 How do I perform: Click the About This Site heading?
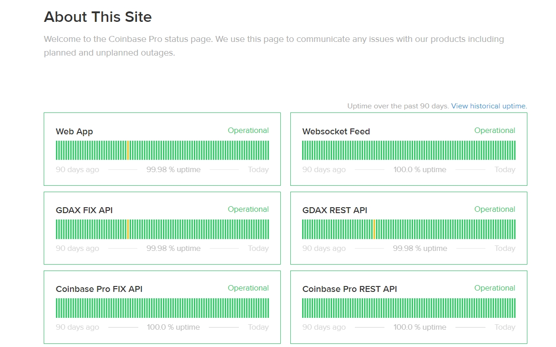pyautogui.click(x=98, y=17)
